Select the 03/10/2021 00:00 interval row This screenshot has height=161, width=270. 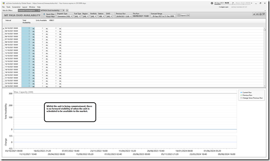(11, 28)
